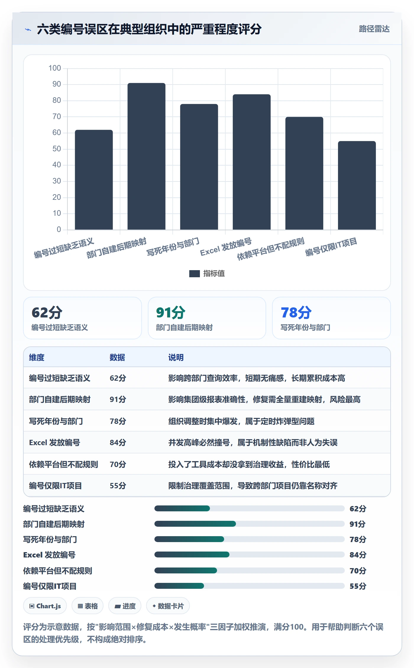Click the 维度 column header
414x668 pixels.
point(37,357)
